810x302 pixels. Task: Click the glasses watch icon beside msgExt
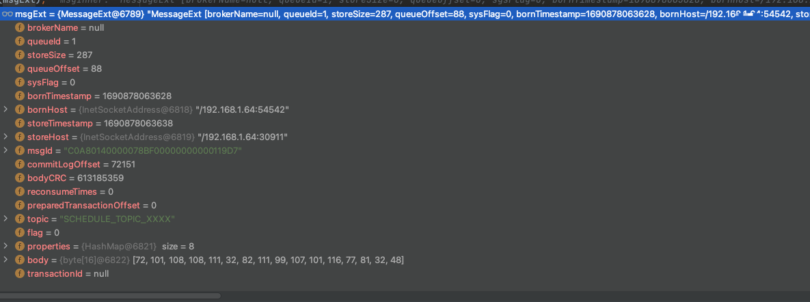coord(7,14)
